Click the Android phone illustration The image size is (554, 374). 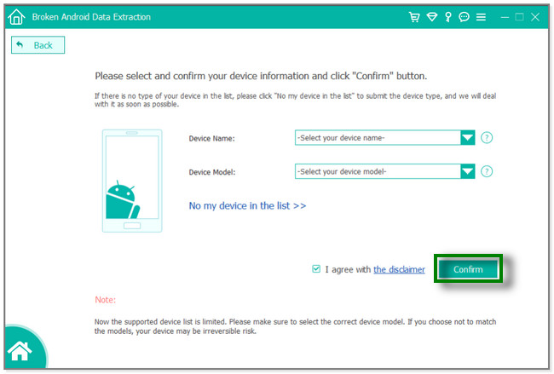pyautogui.click(x=132, y=181)
